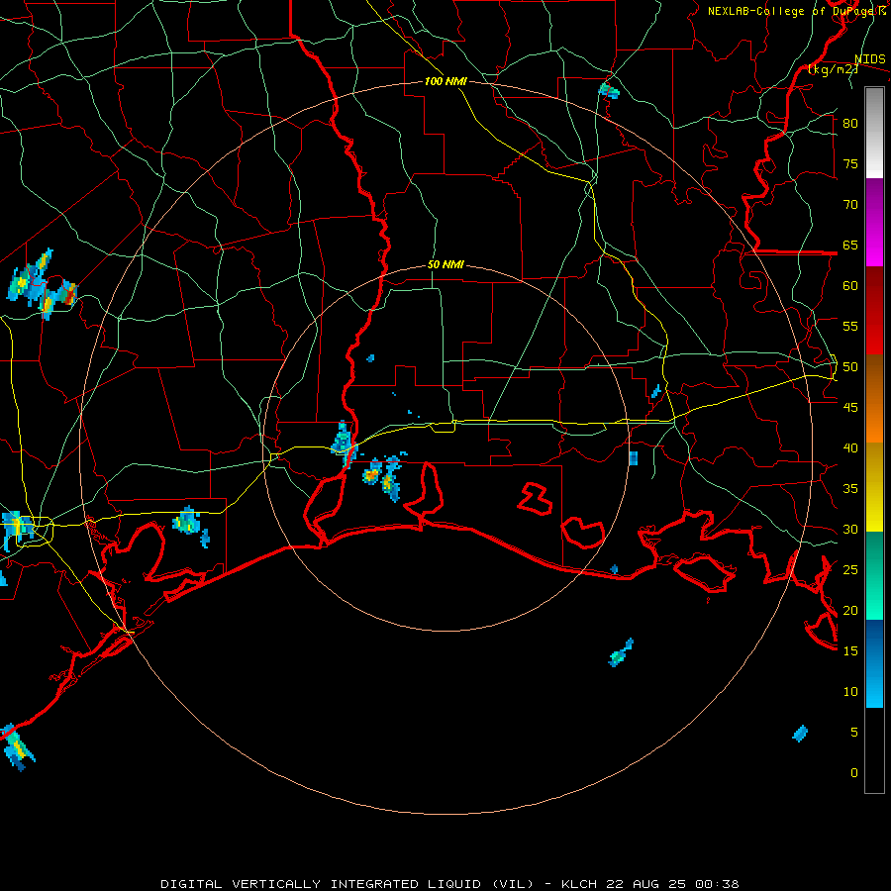Click the 60 value on the color scale
This screenshot has width=891, height=891.
pyautogui.click(x=850, y=286)
